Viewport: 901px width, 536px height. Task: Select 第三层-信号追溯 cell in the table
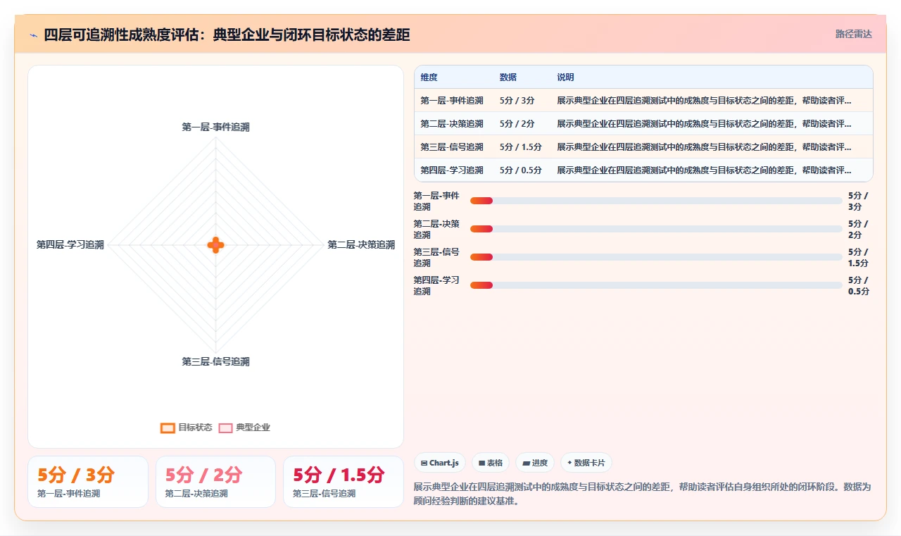(x=452, y=147)
